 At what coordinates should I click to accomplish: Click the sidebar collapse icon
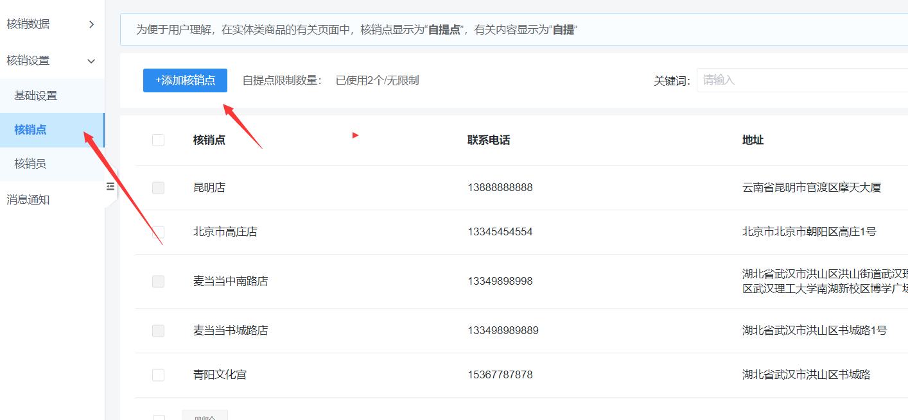tap(110, 187)
